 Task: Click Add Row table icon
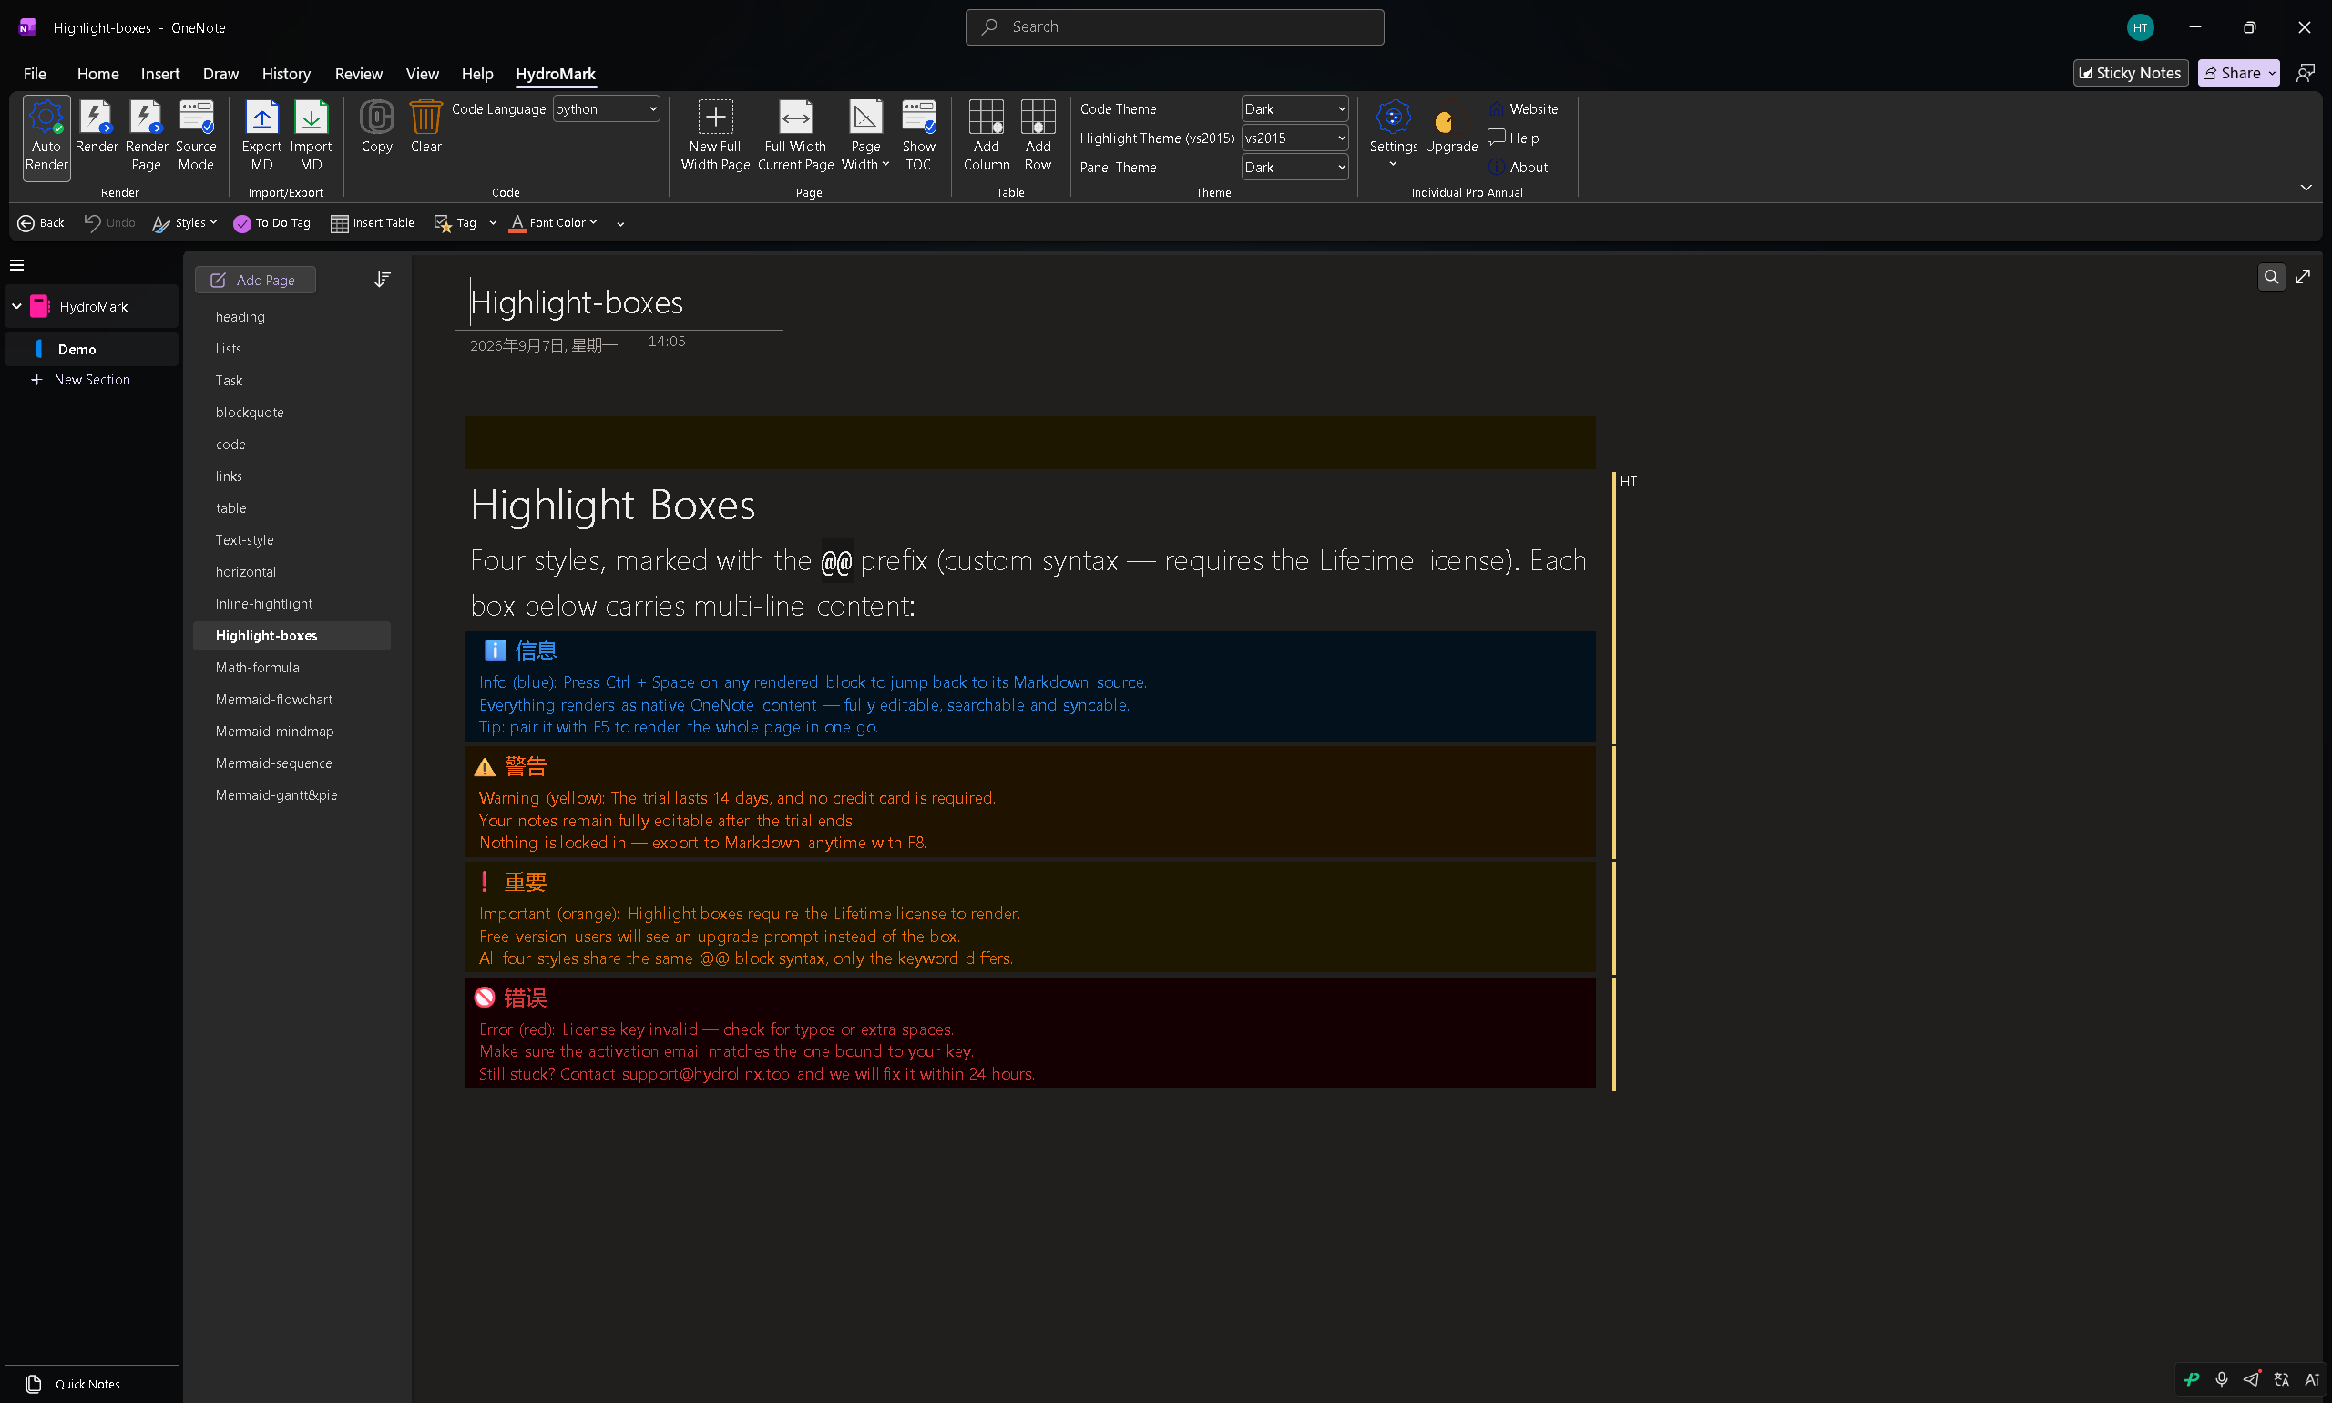[x=1037, y=136]
